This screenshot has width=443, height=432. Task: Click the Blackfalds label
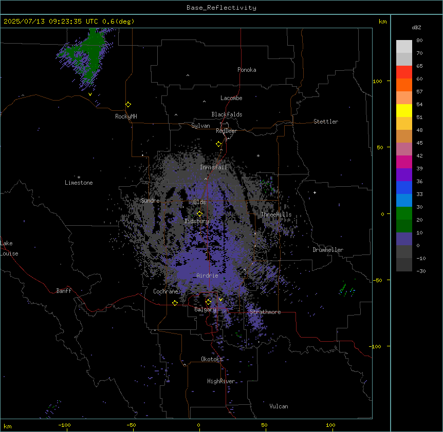[227, 114]
